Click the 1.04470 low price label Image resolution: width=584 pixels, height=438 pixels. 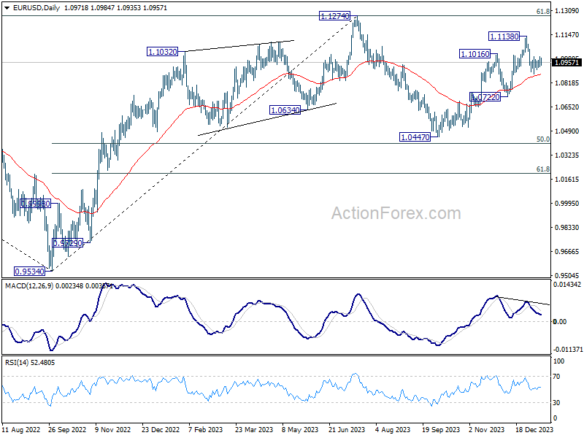[x=415, y=137]
